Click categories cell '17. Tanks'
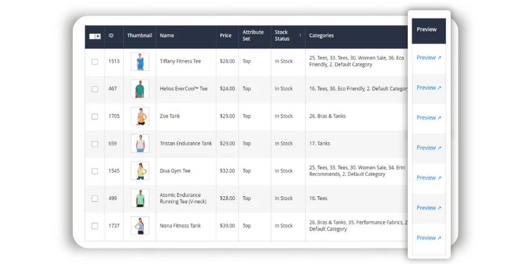531x264 pixels. pos(319,143)
